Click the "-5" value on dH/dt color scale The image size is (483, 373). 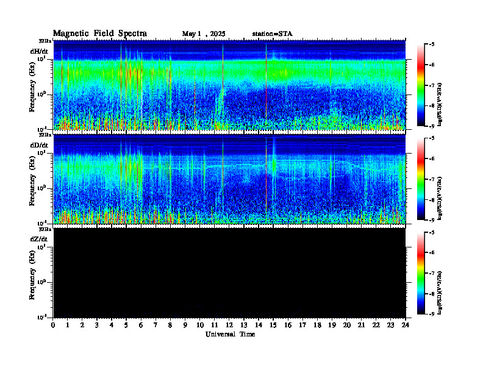tap(432, 44)
